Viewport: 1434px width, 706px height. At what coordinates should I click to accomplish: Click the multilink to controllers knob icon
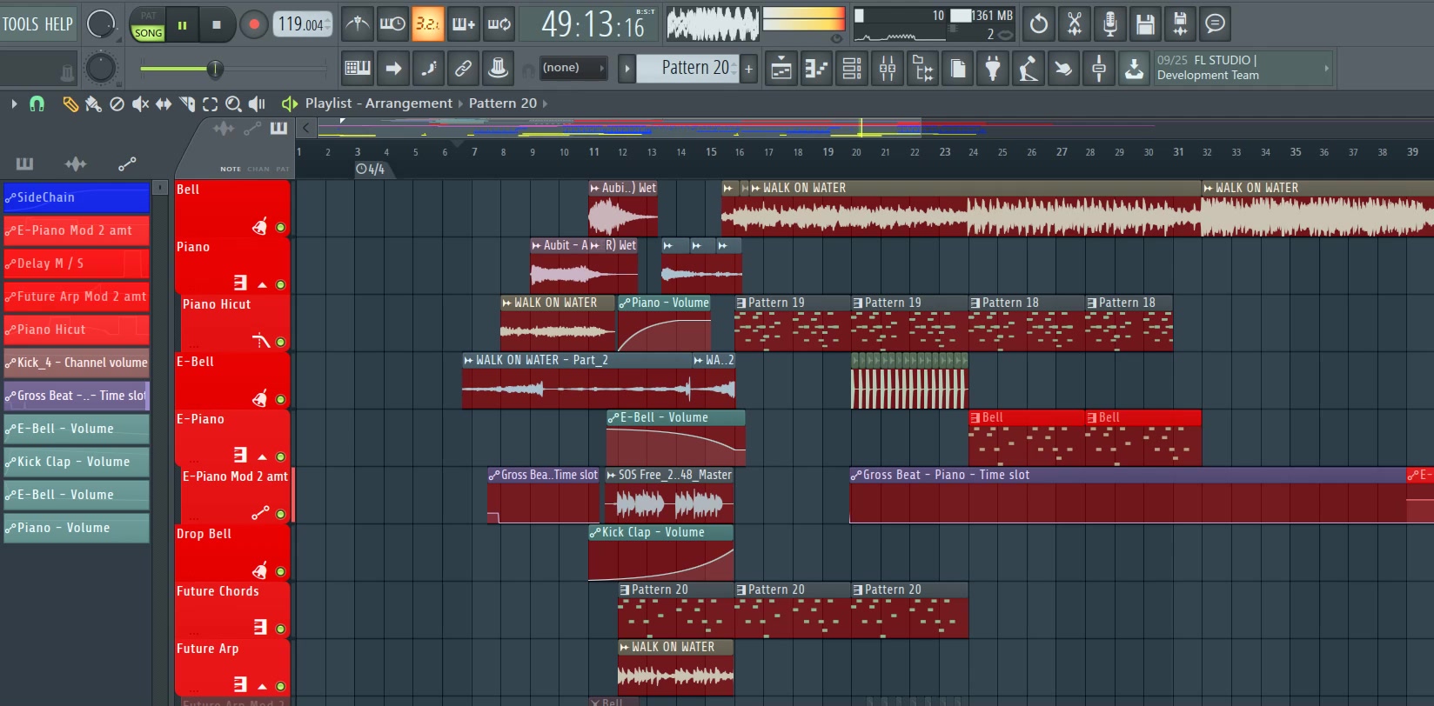[498, 68]
